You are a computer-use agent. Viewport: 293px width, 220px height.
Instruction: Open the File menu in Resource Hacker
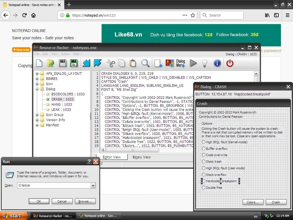click(37, 54)
